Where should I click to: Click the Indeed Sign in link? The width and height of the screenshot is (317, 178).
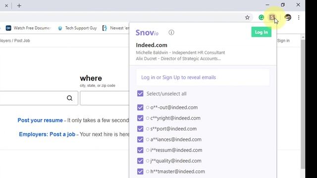click(x=283, y=41)
